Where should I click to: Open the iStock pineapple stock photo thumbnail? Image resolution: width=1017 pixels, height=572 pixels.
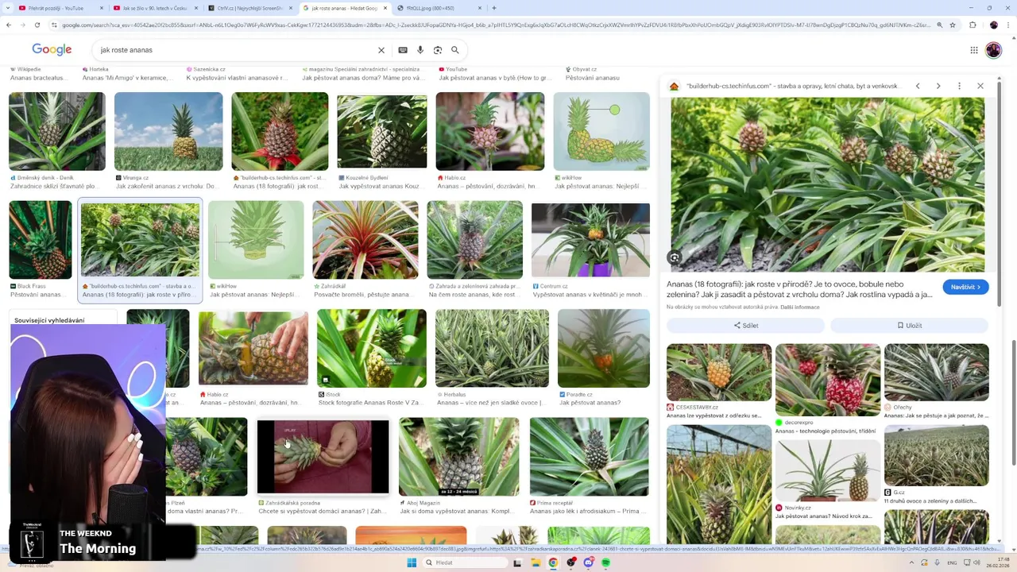point(372,349)
